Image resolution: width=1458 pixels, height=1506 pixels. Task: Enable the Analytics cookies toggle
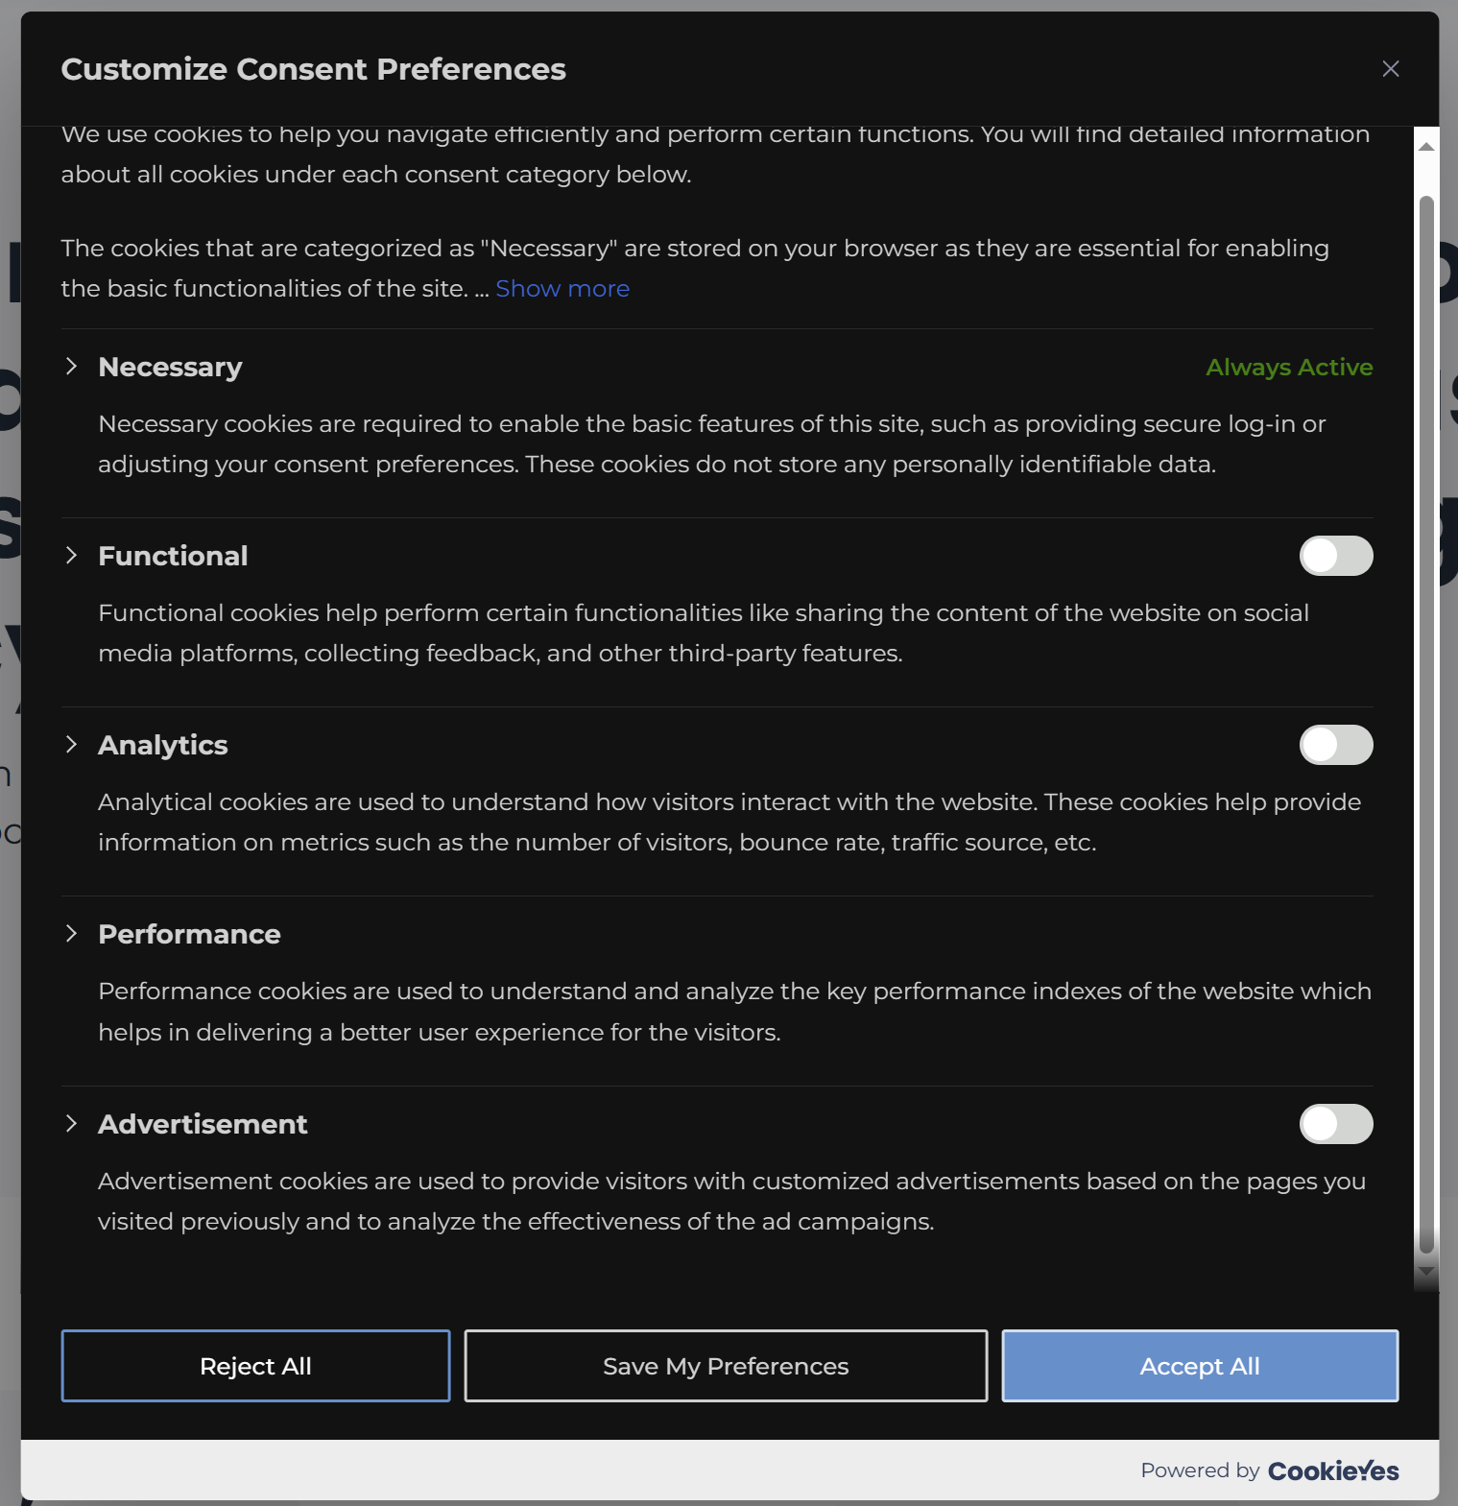coord(1336,745)
